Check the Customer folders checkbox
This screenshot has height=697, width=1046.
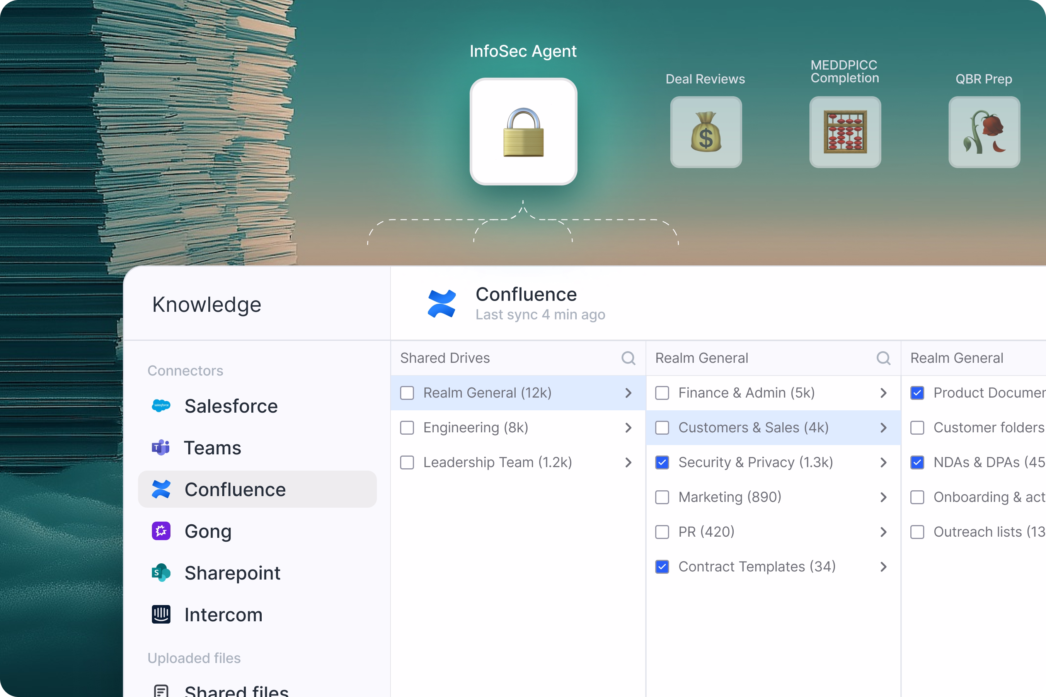918,428
